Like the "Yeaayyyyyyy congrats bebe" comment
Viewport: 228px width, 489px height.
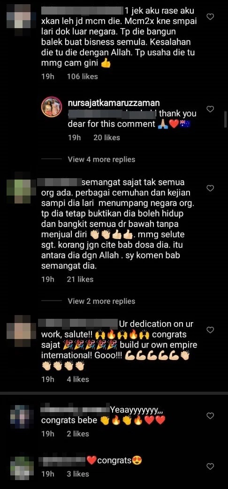point(210,416)
